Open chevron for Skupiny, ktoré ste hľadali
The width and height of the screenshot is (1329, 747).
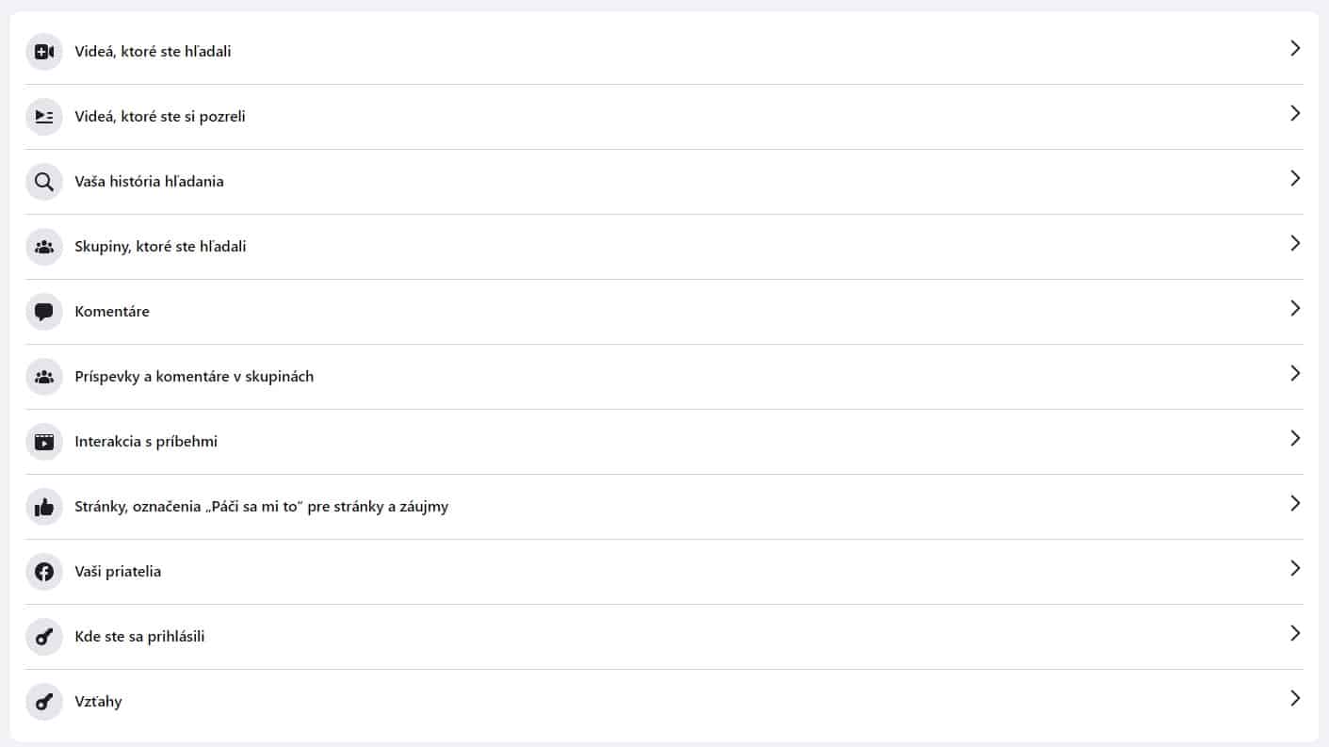[x=1295, y=243]
